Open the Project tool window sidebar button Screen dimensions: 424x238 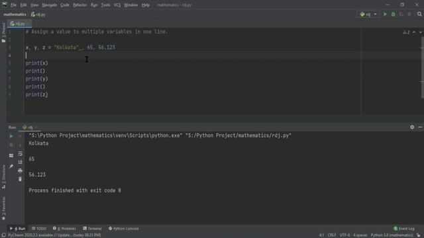[3, 32]
